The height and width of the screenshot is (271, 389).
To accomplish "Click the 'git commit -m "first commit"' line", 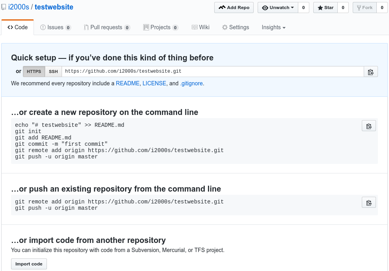I will coord(61,144).
